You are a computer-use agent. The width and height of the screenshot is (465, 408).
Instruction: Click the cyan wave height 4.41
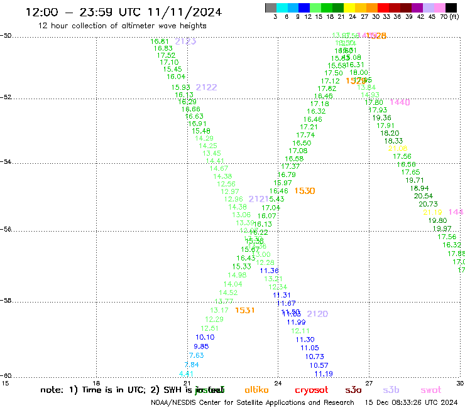(186, 374)
